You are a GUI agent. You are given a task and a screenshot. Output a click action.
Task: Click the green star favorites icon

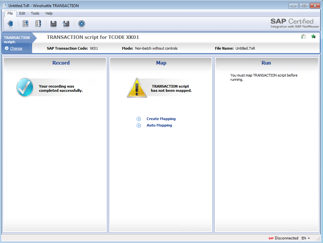tap(313, 36)
